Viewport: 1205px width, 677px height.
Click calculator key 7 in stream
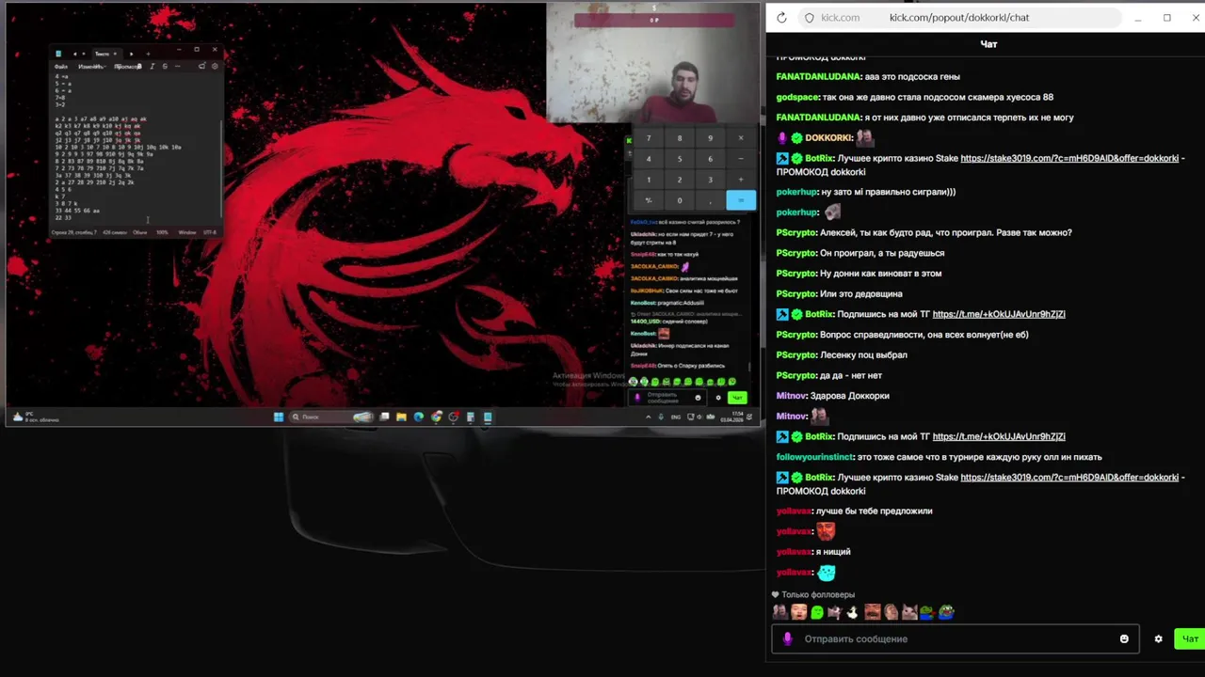pyautogui.click(x=649, y=138)
